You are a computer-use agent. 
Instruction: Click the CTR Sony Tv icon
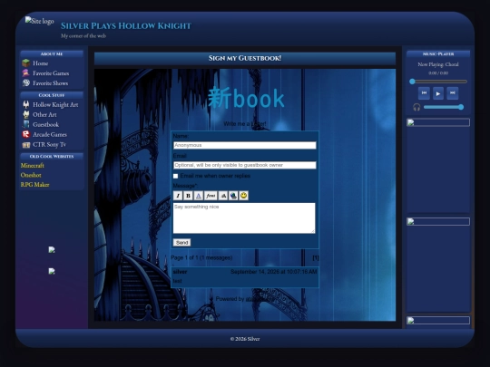pos(26,145)
